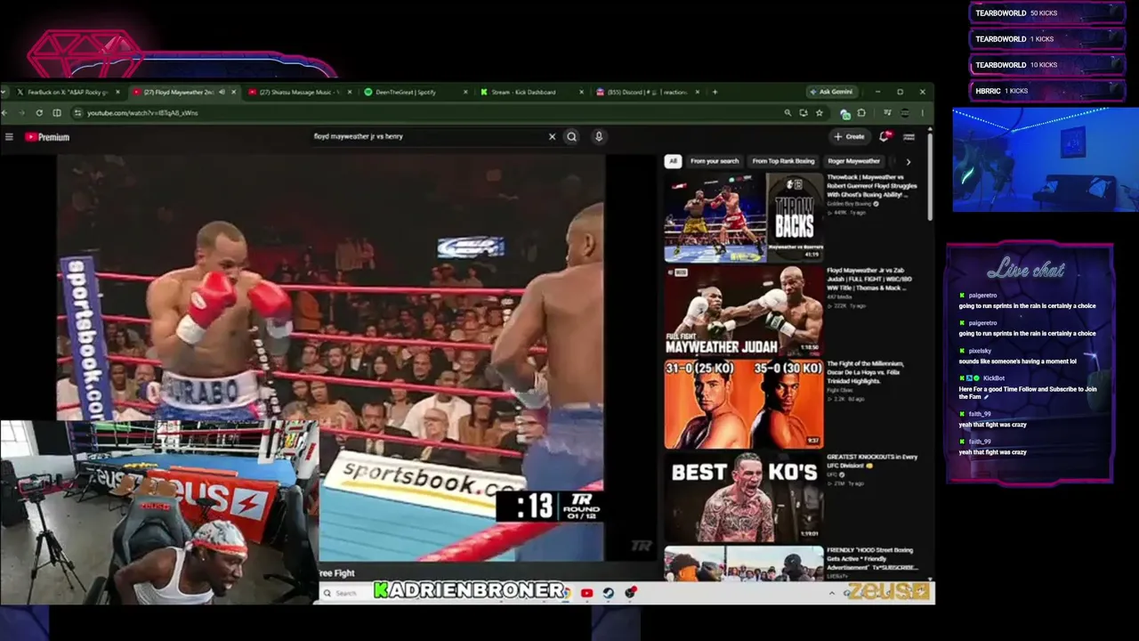Viewport: 1139px width, 641px height.
Task: Switch to the Stream - Kick Dashboard tab
Action: point(531,92)
